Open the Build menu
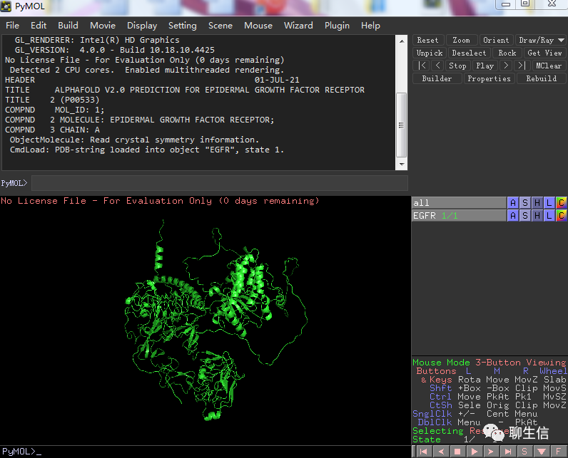The width and height of the screenshot is (568, 458). [x=68, y=26]
